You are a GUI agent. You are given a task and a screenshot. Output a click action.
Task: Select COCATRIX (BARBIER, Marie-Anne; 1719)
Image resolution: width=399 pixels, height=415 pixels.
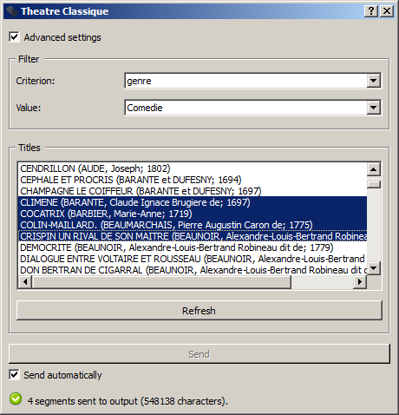click(x=193, y=214)
